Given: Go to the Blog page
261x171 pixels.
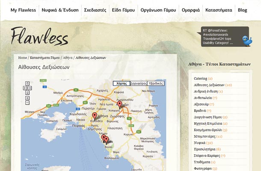Looking at the screenshot, I should (x=242, y=10).
